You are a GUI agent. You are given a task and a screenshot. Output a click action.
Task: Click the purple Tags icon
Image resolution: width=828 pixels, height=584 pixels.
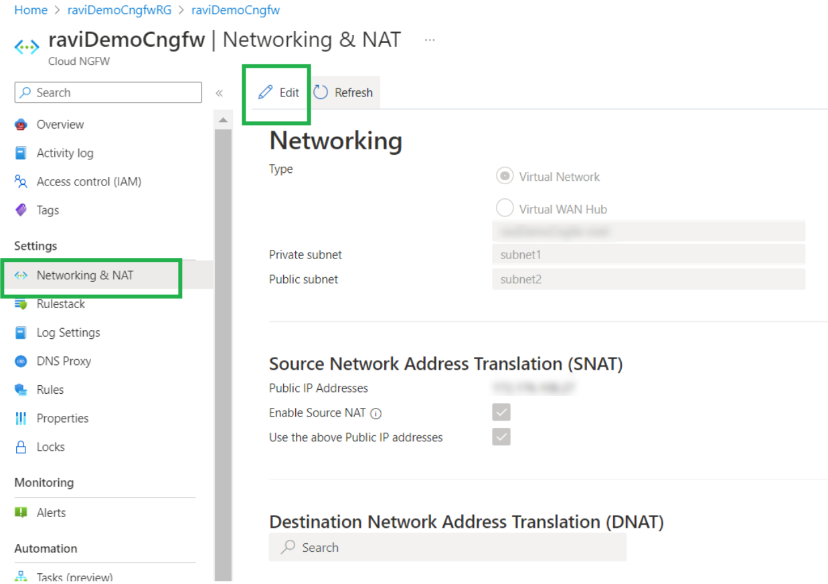tap(21, 210)
